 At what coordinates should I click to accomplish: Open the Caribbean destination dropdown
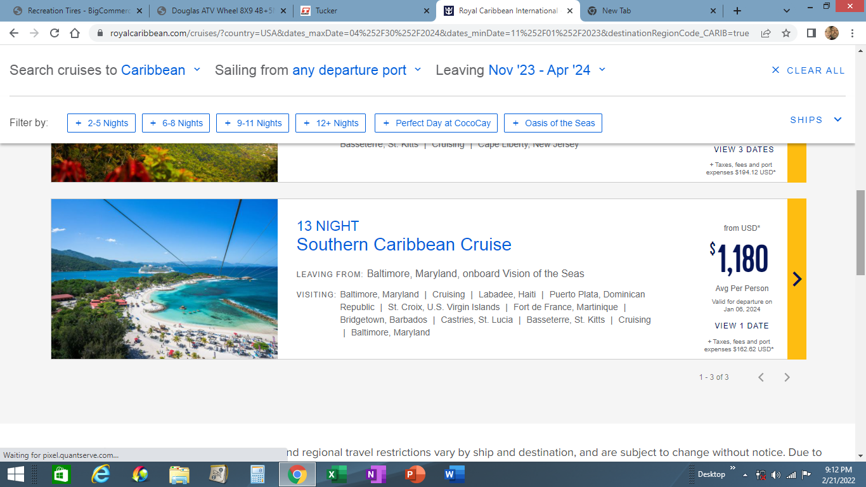pos(161,70)
